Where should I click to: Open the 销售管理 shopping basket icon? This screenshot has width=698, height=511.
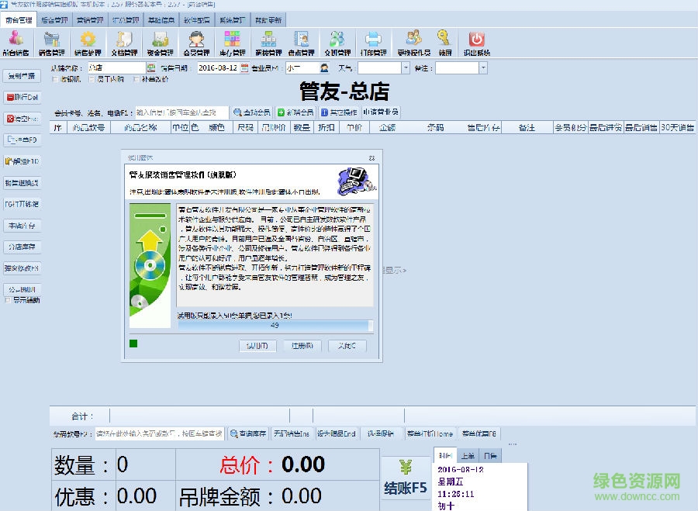tap(52, 43)
